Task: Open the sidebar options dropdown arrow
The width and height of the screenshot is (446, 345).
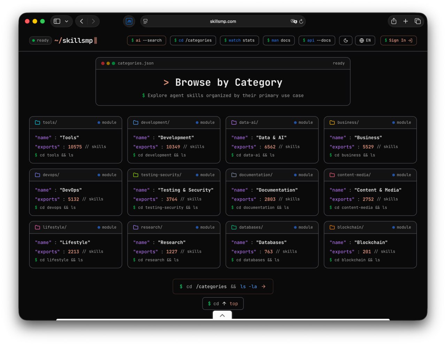Action: (67, 21)
